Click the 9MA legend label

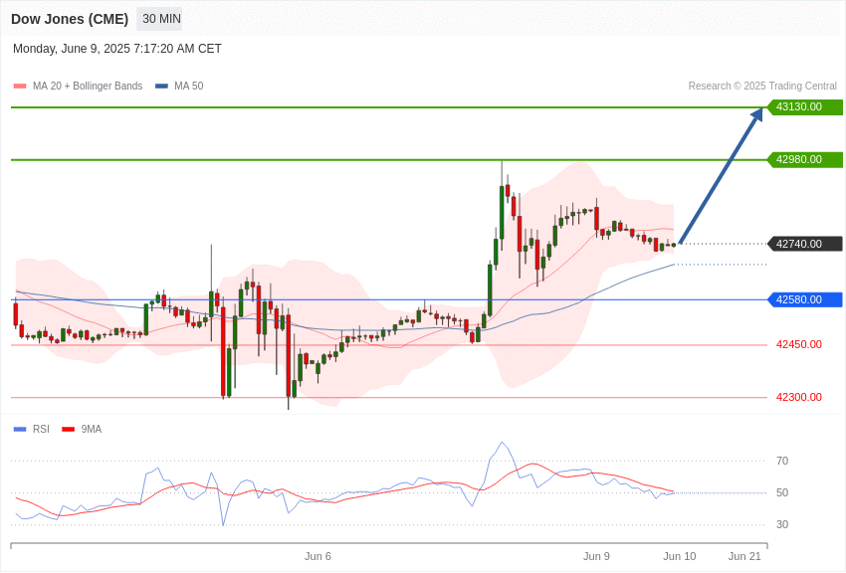click(x=92, y=429)
